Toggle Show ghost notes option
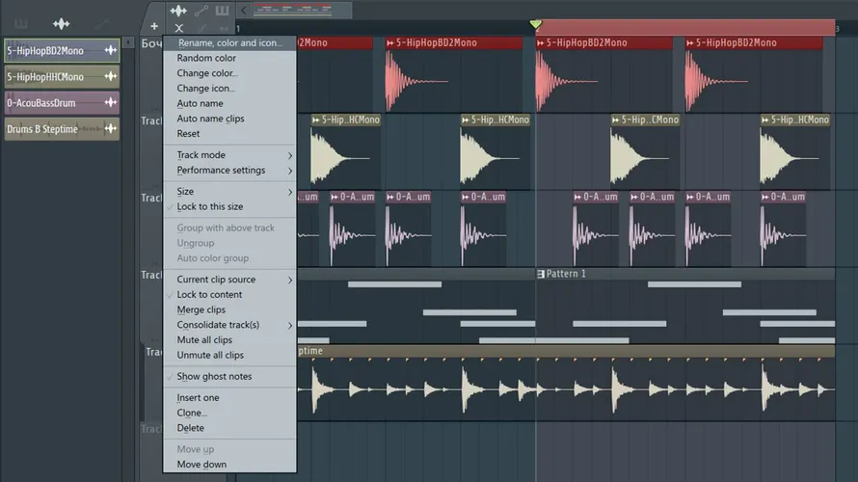The image size is (858, 482). tap(229, 376)
